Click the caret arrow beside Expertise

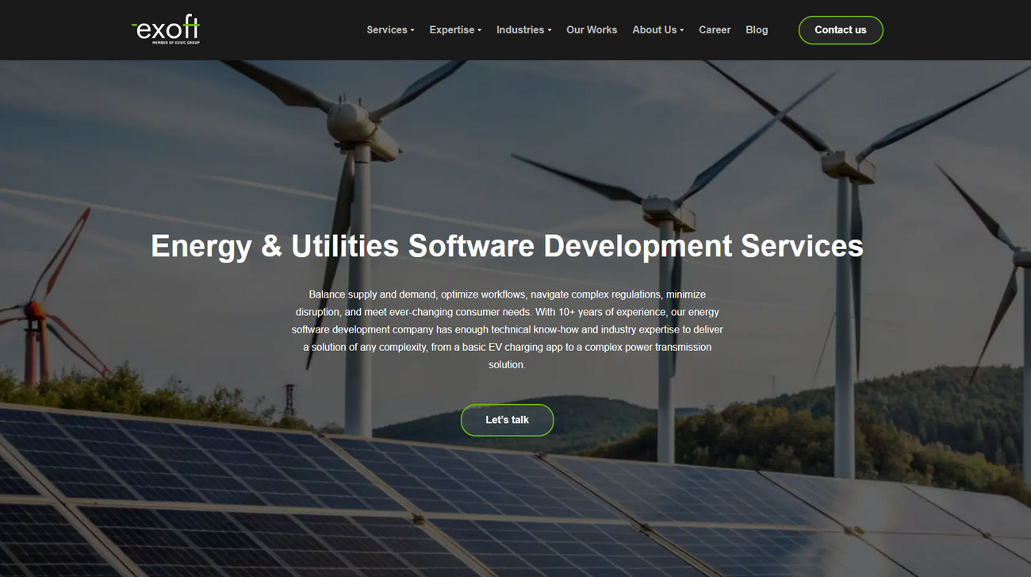[480, 31]
